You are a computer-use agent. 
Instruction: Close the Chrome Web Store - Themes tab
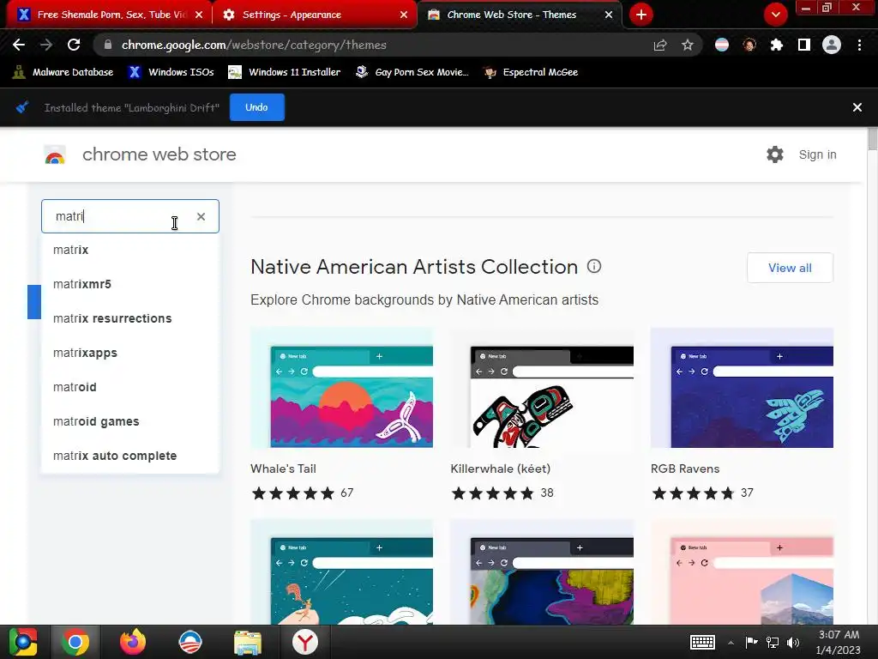pos(609,15)
